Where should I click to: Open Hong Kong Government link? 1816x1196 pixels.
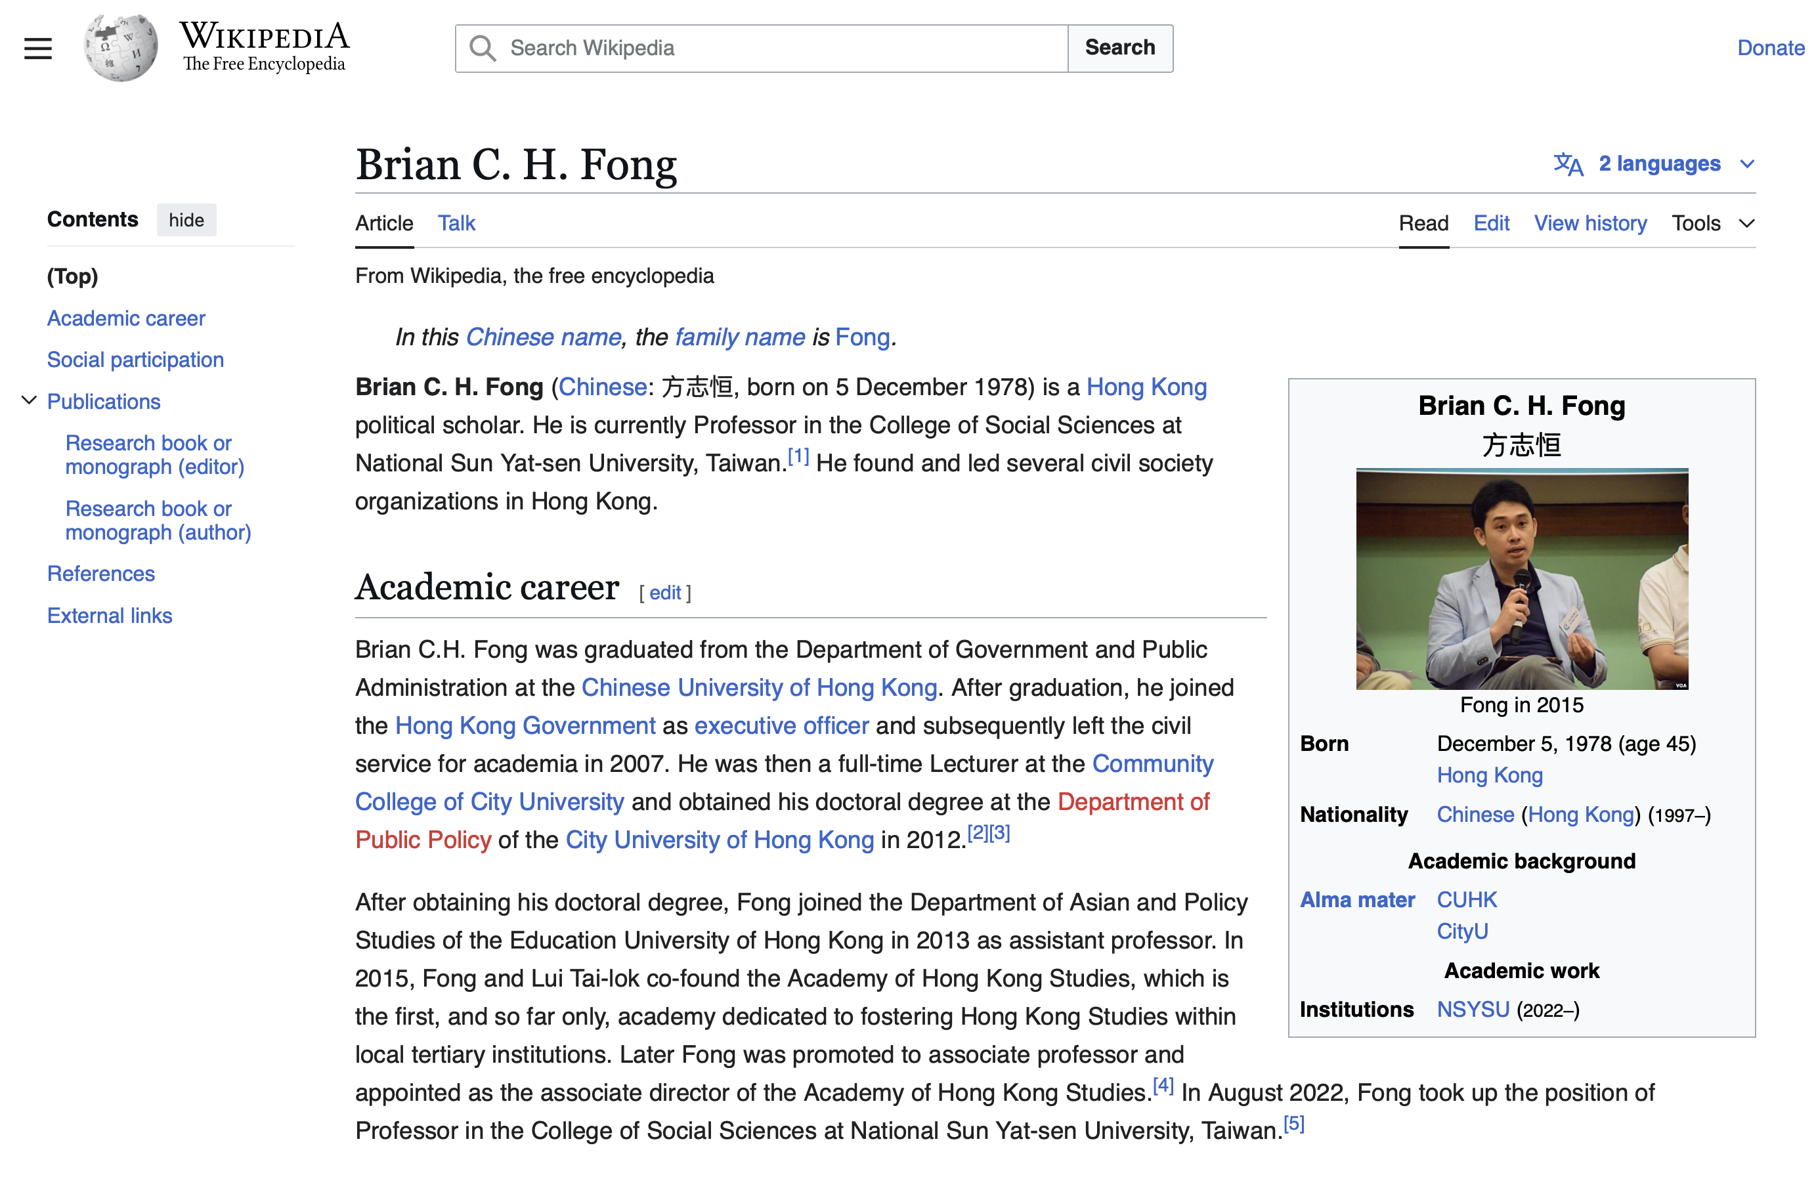525,726
